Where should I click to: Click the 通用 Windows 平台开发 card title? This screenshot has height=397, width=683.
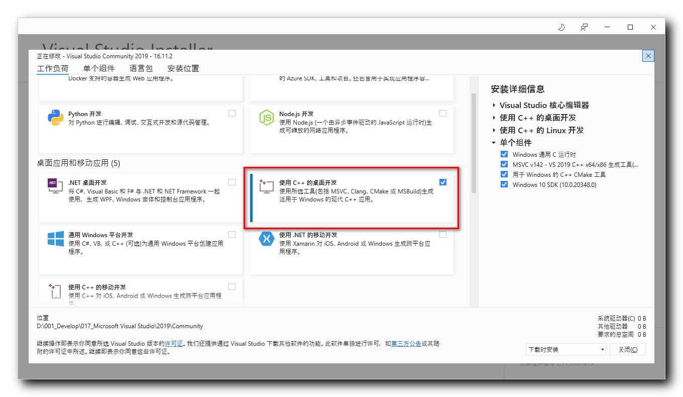pos(100,235)
